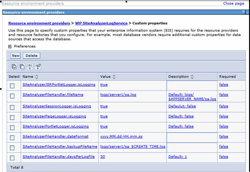
Task: Click true value for SiteAnalyzerPortletLogger row
Action: 104,126
